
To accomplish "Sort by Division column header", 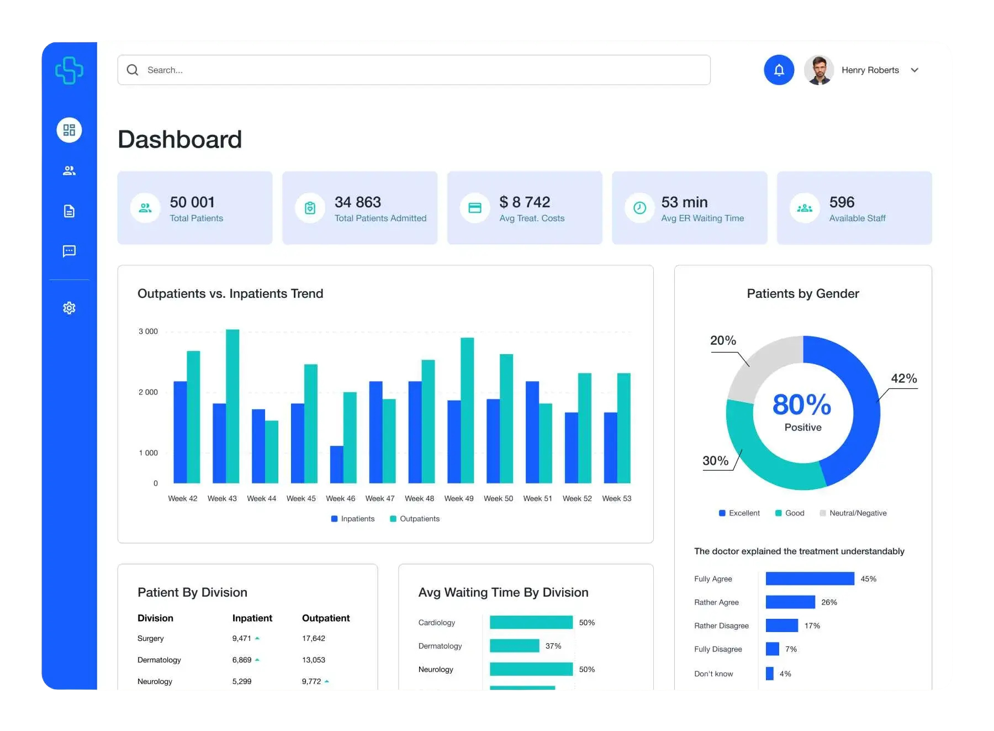I will coord(155,618).
